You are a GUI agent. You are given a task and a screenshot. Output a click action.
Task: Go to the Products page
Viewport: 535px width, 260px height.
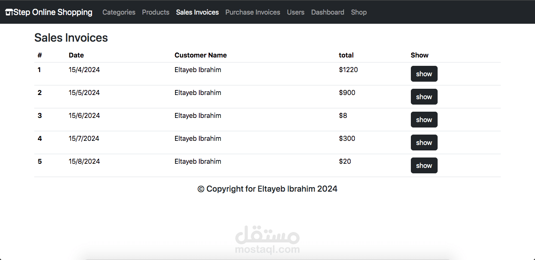[x=155, y=12]
